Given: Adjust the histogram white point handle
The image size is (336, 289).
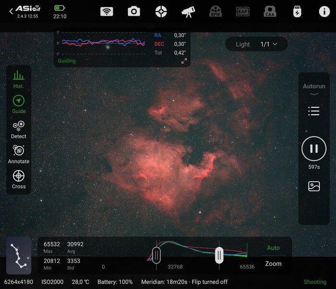Looking at the screenshot, I should (219, 255).
